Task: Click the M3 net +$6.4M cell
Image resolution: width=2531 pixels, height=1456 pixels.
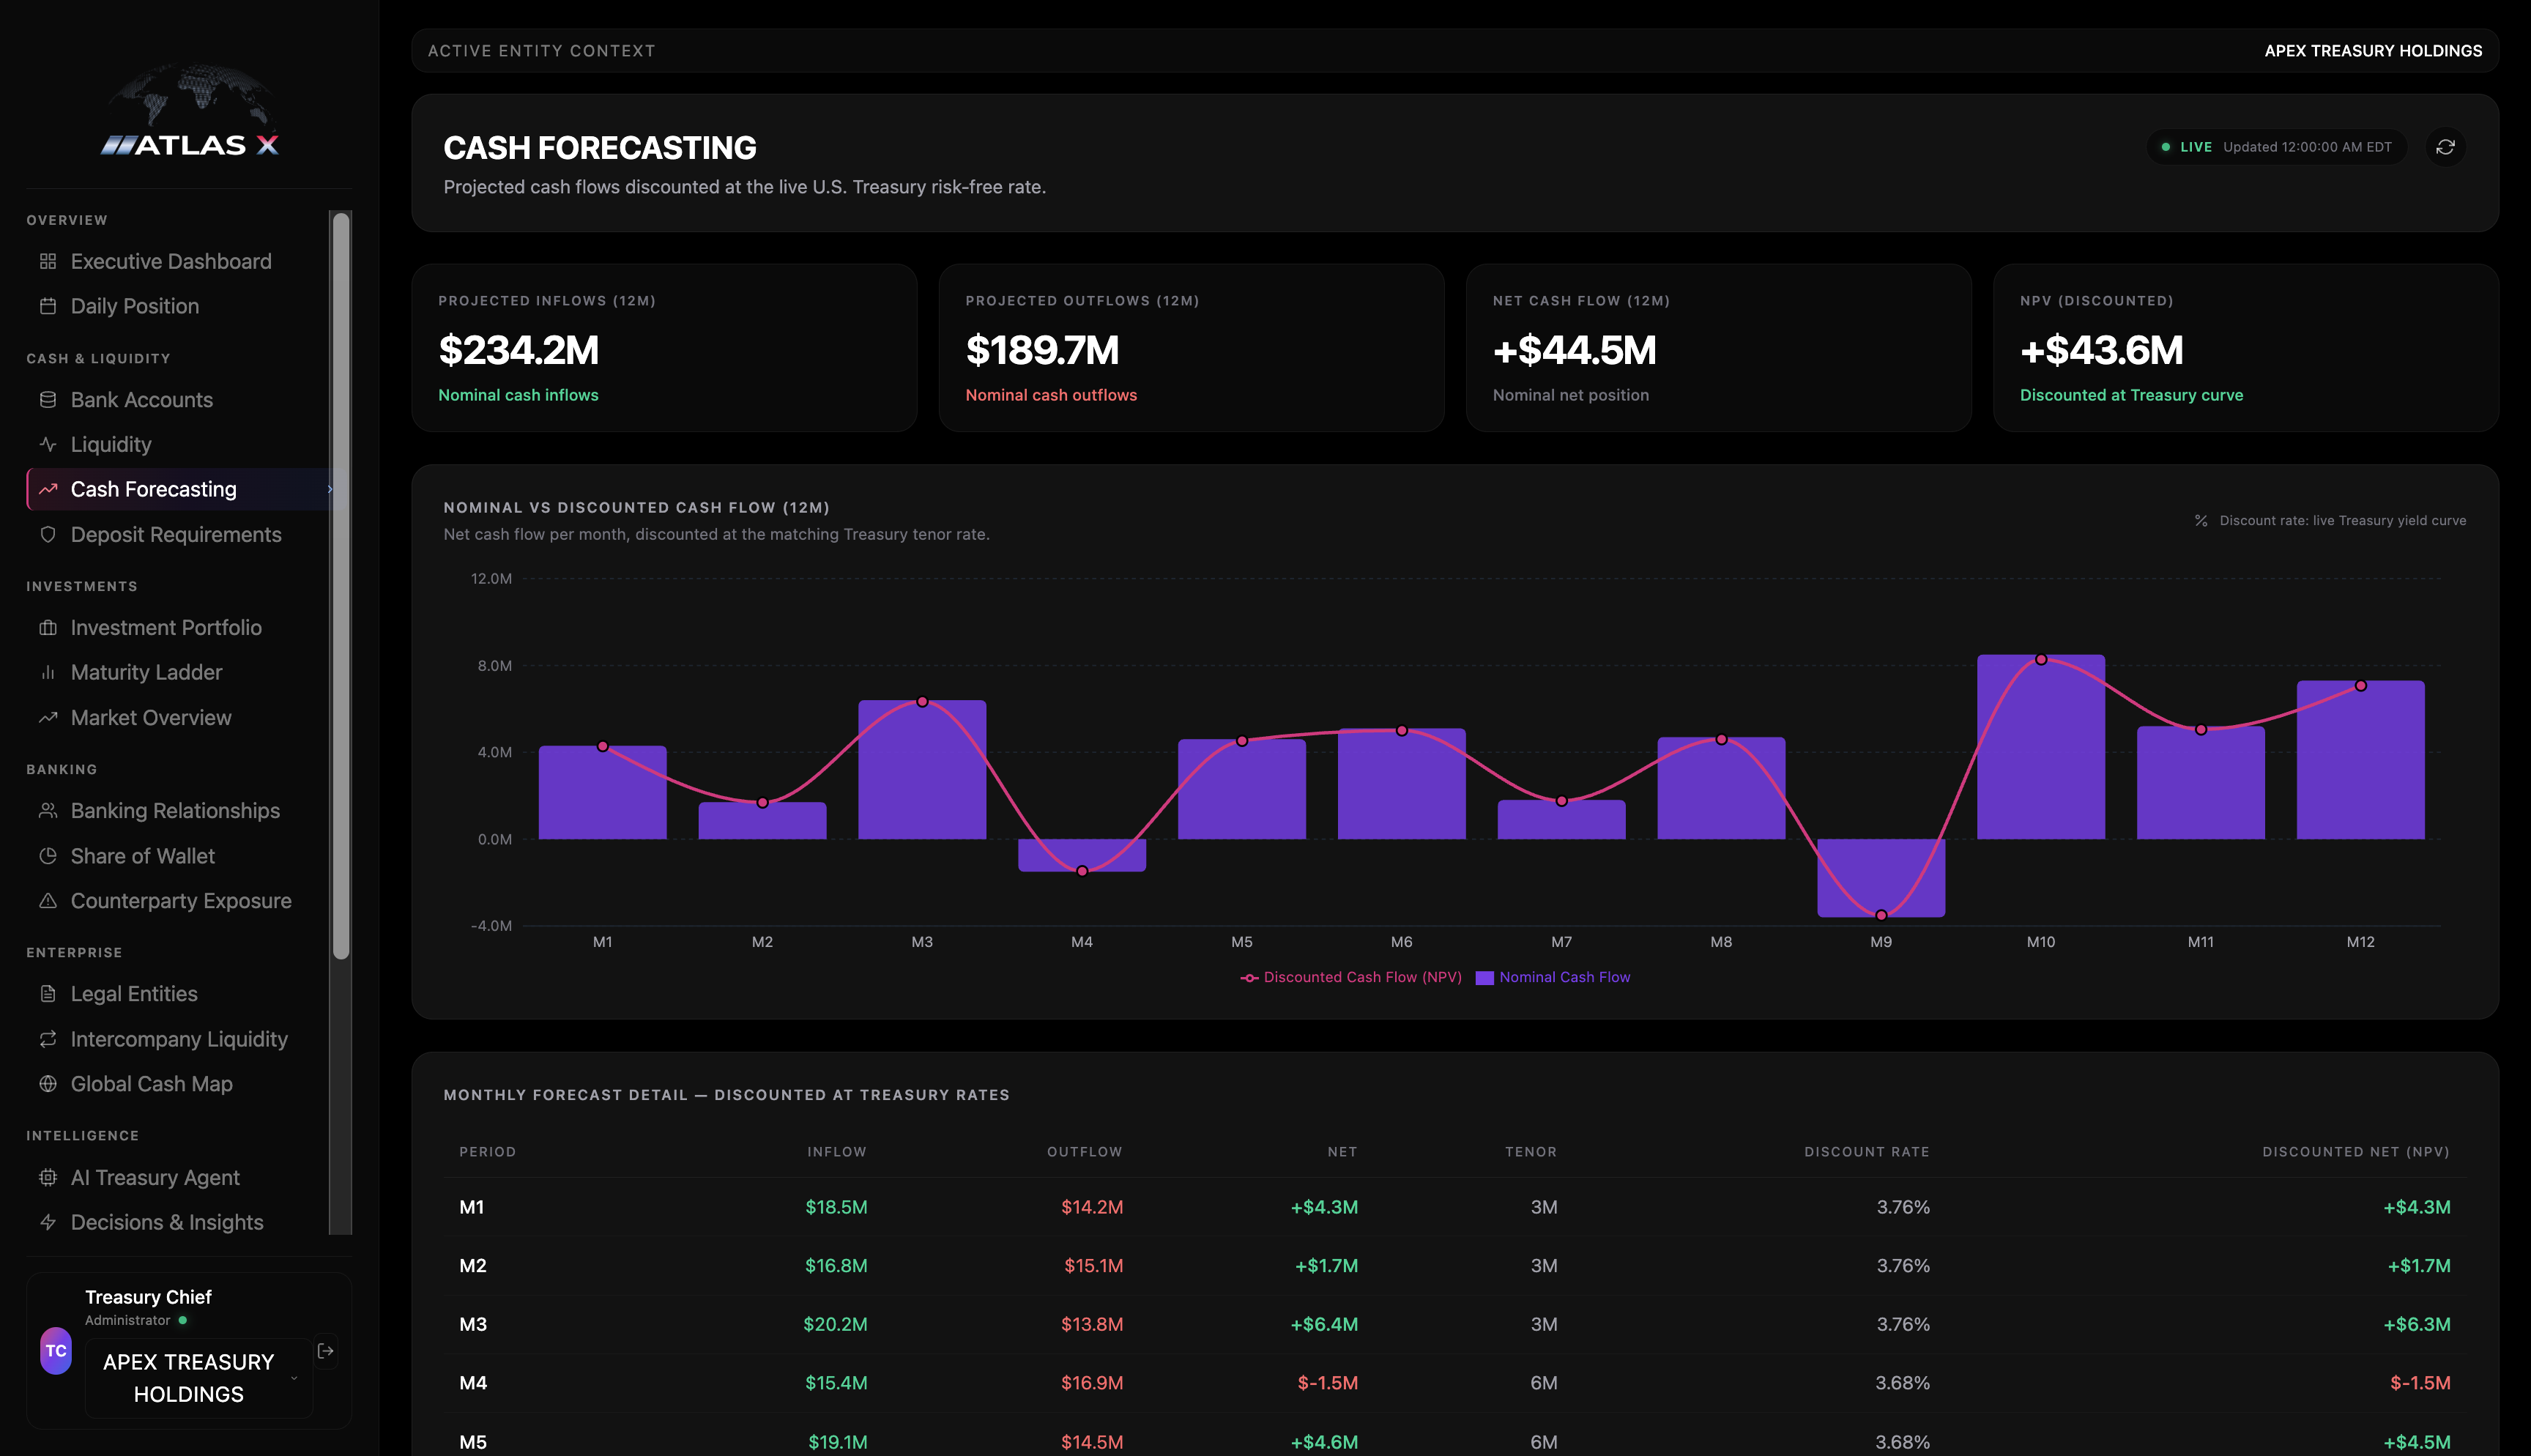Action: coord(1325,1324)
